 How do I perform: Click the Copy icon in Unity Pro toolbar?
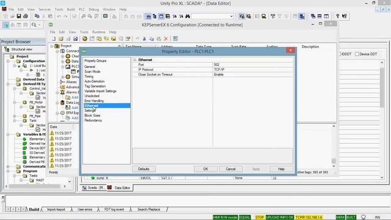tap(37, 16)
